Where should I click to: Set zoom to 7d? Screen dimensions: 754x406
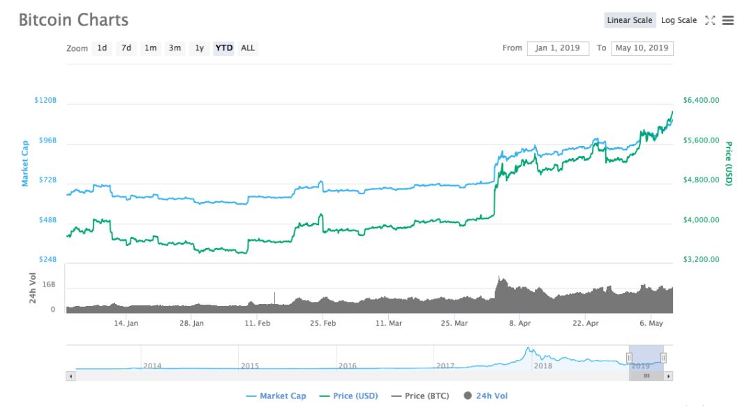(x=126, y=48)
